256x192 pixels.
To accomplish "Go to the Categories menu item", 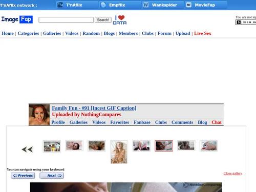I will pyautogui.click(x=28, y=33).
